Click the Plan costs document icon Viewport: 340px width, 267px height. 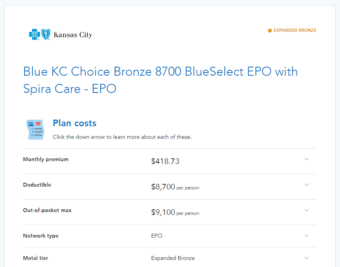point(35,129)
